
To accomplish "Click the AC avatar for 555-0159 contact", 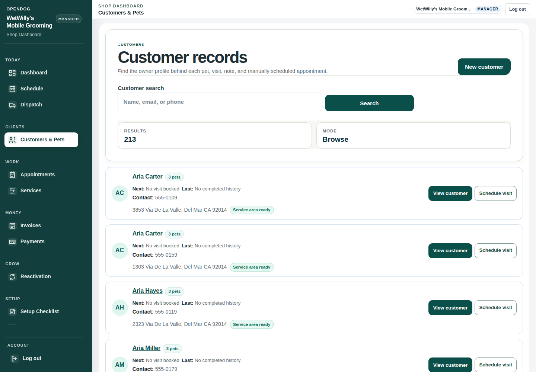I will tap(120, 251).
